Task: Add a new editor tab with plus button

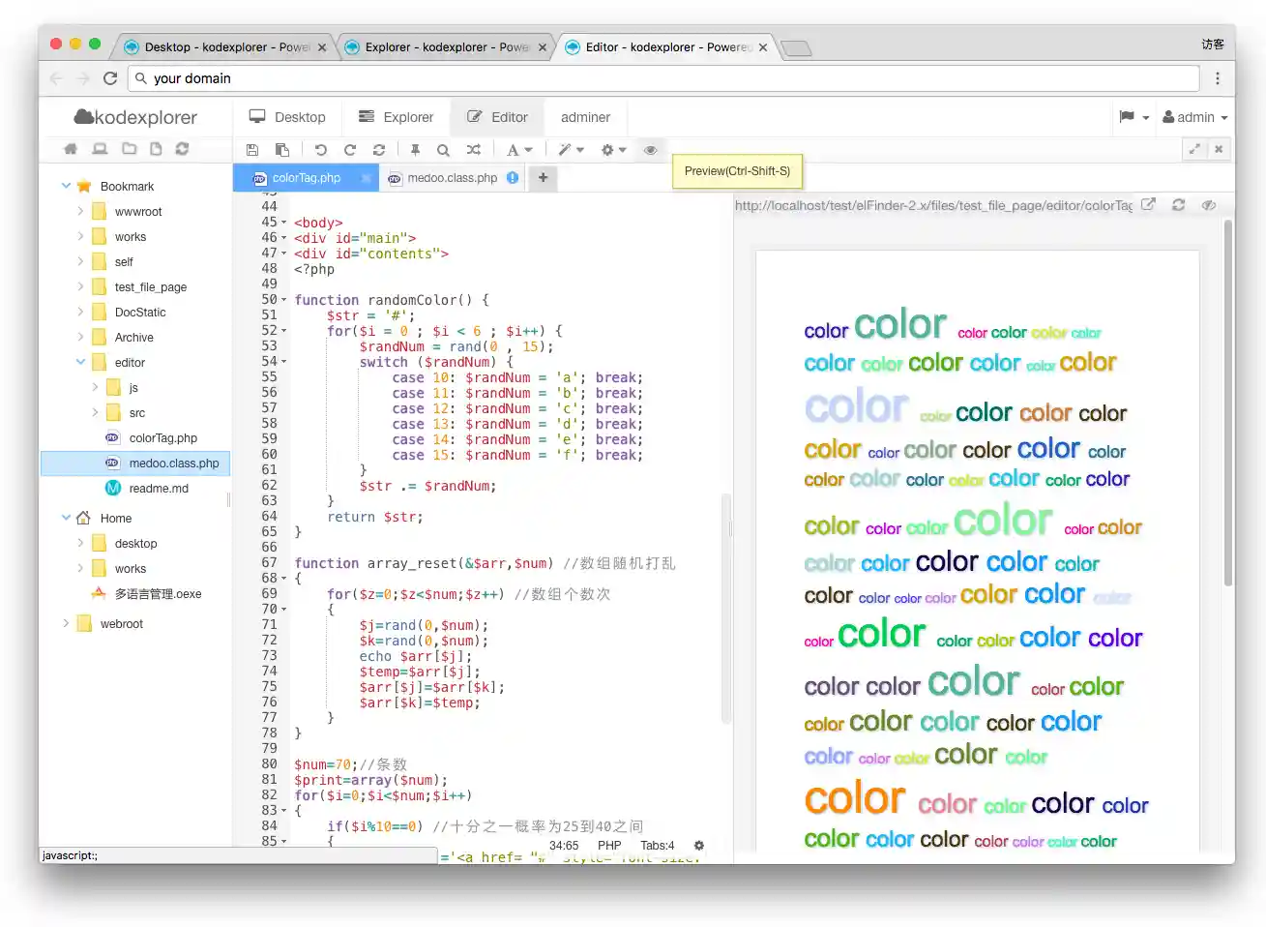Action: 544,178
